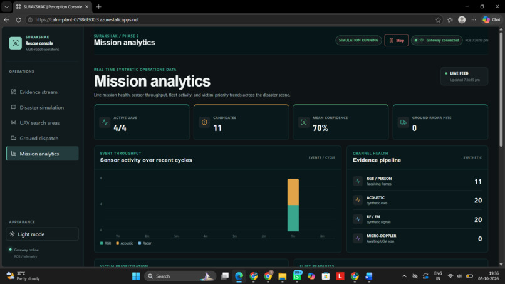505x284 pixels.
Task: Click the Active UAVs value 4/4
Action: click(120, 128)
